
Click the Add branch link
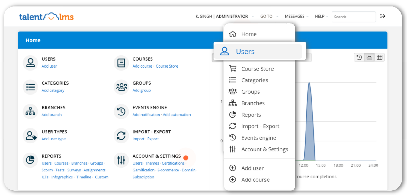(52, 115)
